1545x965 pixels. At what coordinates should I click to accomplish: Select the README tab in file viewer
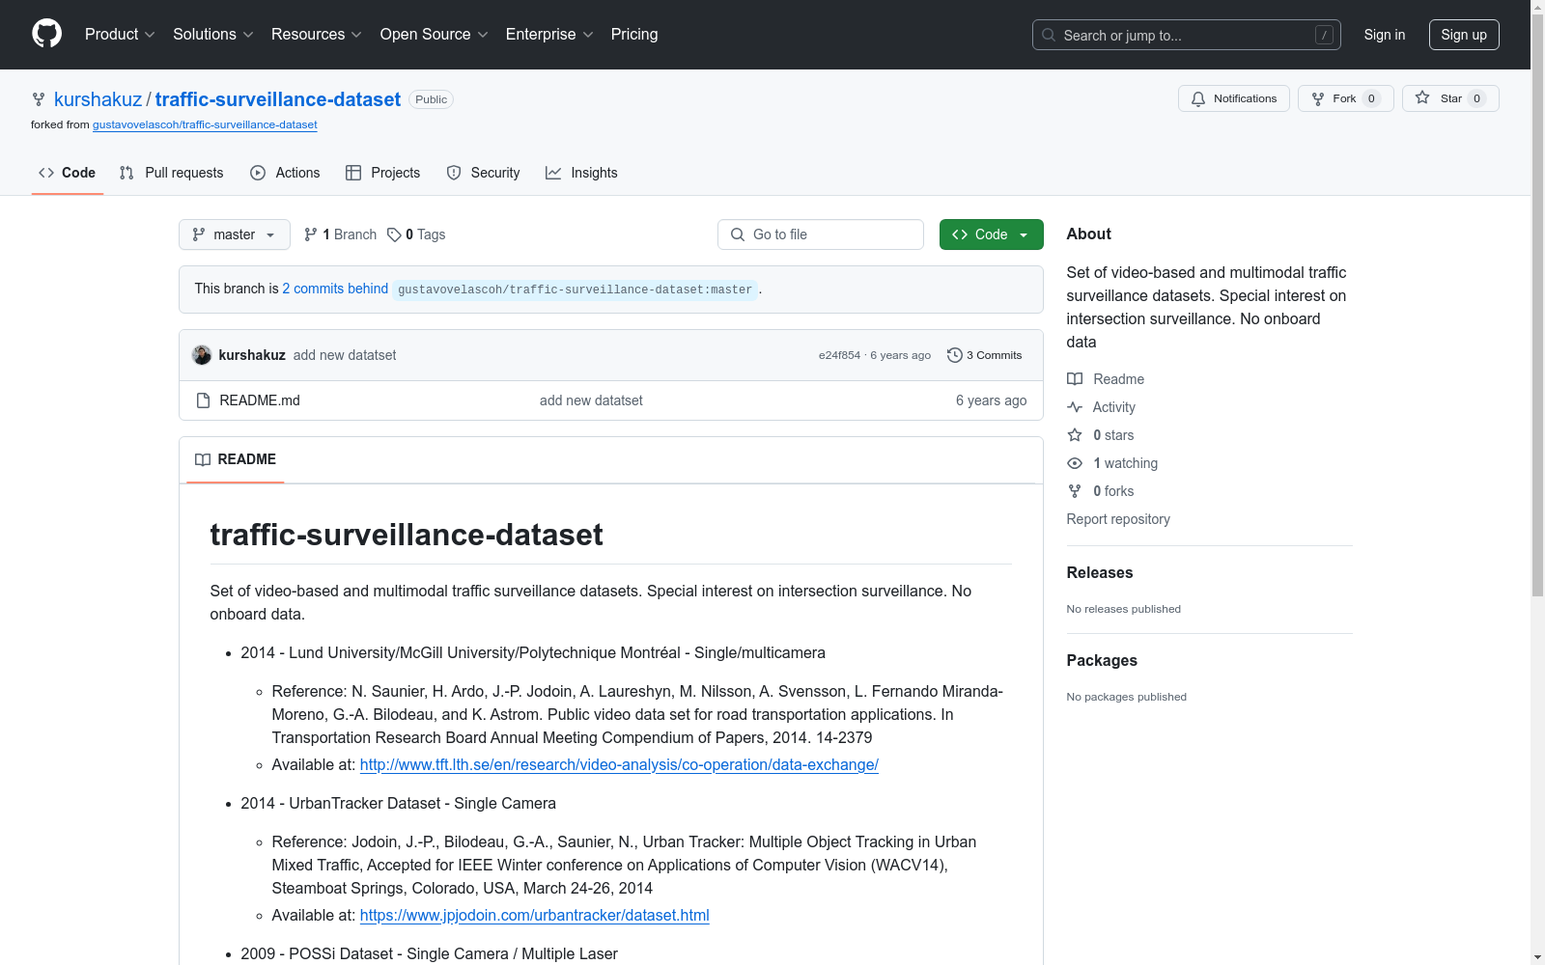coord(236,459)
